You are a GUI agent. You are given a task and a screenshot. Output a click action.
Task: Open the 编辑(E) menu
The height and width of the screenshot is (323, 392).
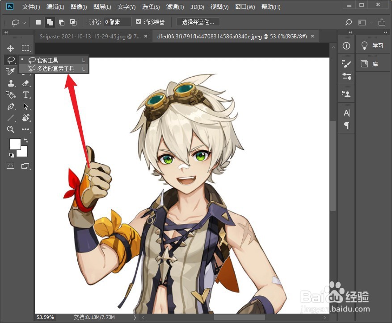click(55, 7)
